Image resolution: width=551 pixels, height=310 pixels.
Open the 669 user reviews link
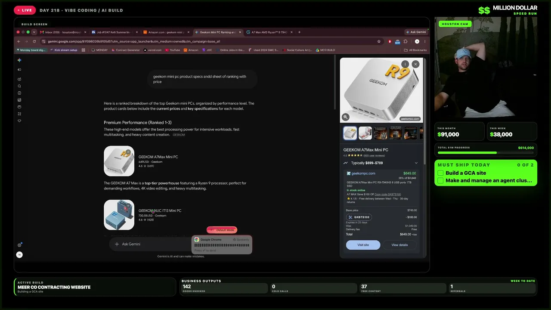click(x=374, y=155)
